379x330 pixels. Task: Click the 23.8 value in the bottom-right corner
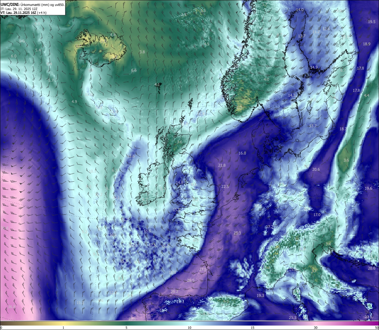[x=368, y=317]
